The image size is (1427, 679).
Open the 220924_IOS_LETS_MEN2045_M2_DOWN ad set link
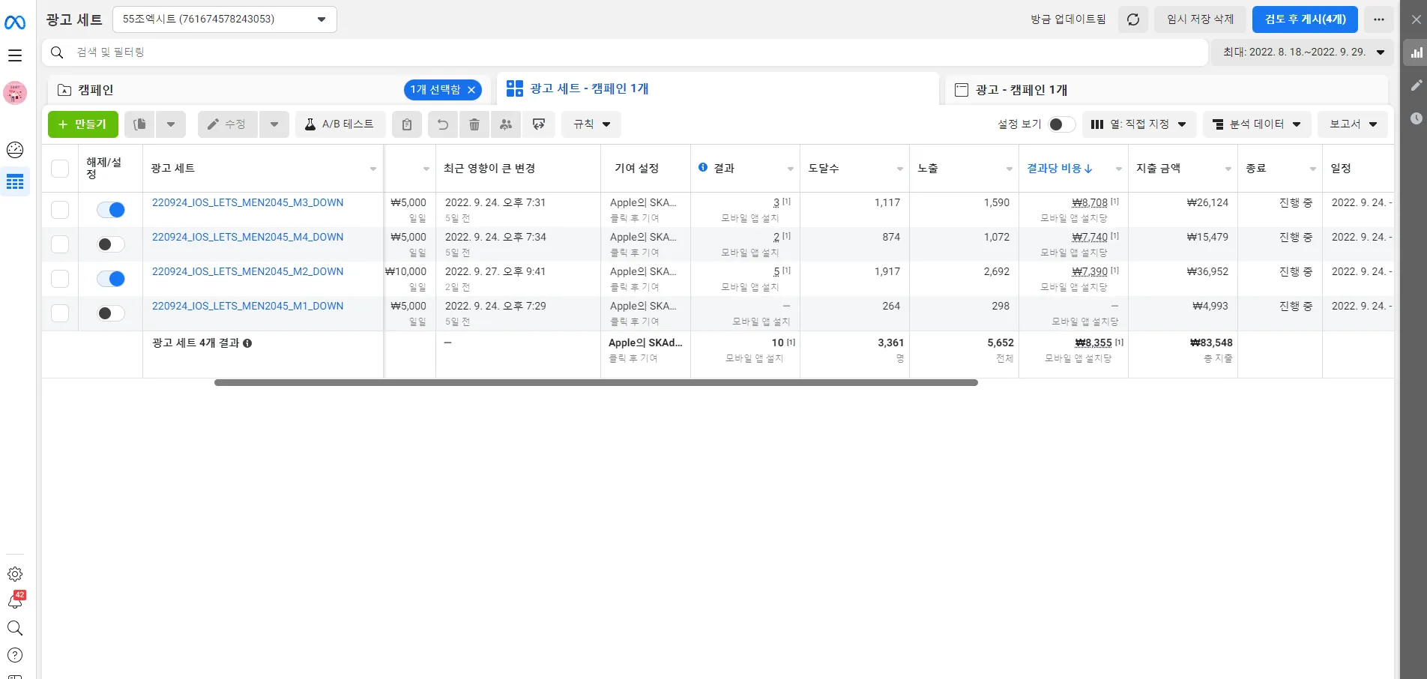coord(247,271)
